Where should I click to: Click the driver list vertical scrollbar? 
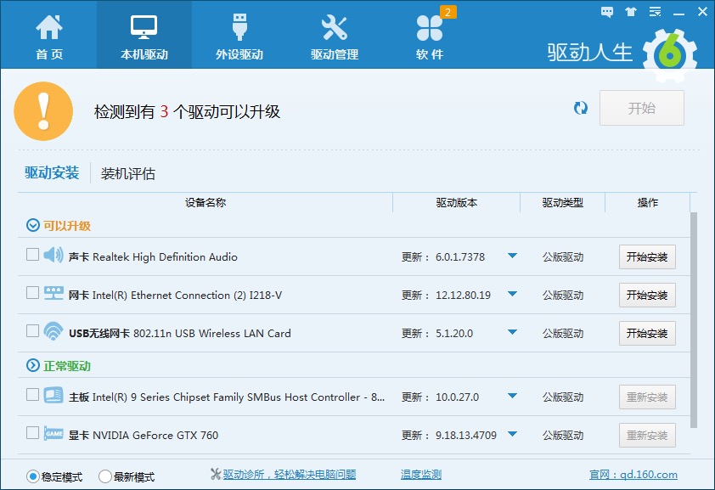tap(694, 320)
